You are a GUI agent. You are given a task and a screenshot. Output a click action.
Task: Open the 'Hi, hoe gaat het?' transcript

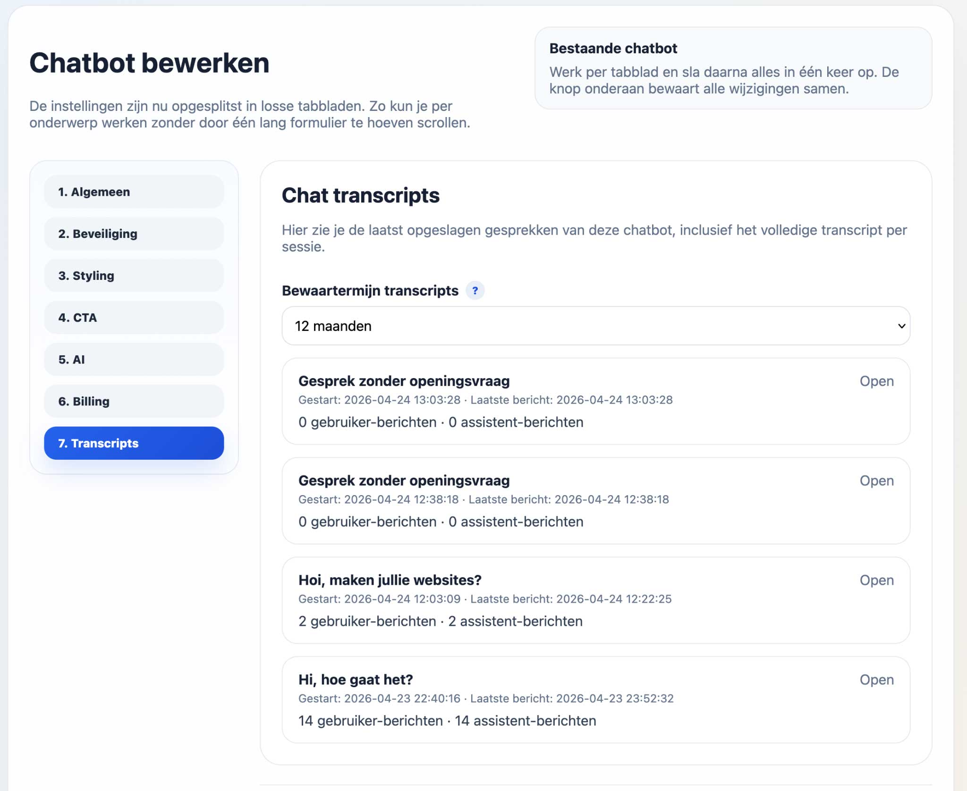coord(876,680)
